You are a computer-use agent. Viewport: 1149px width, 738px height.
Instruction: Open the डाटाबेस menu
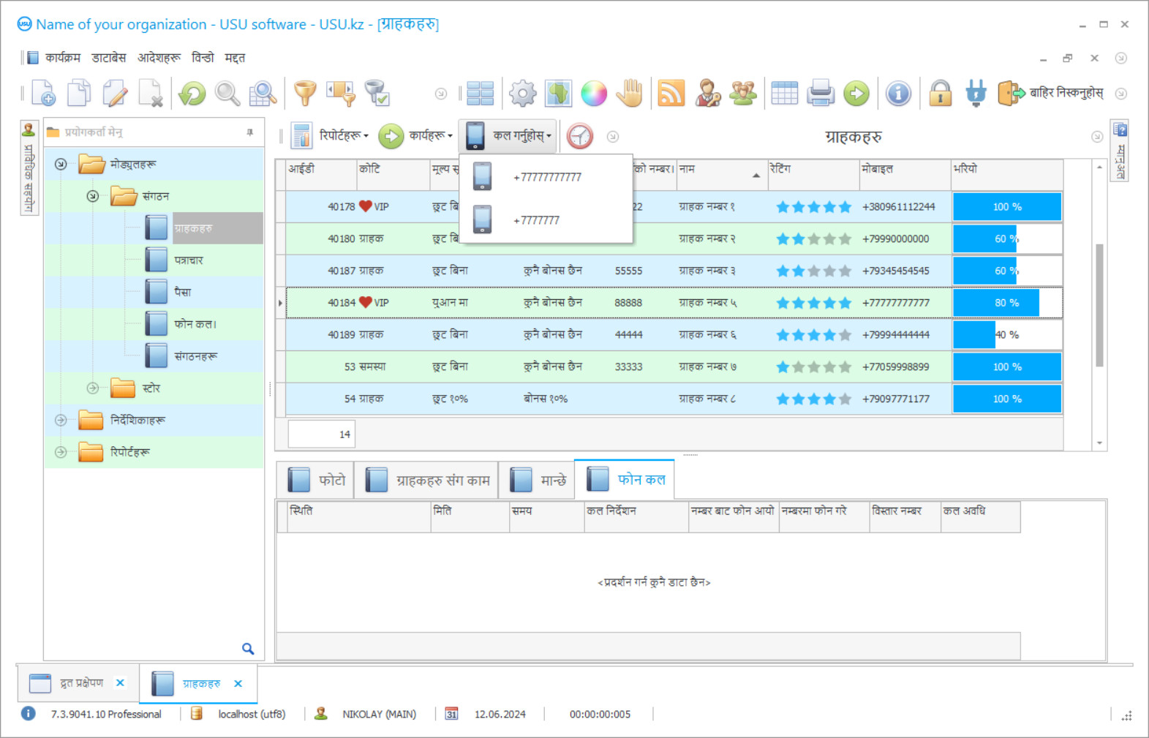109,58
